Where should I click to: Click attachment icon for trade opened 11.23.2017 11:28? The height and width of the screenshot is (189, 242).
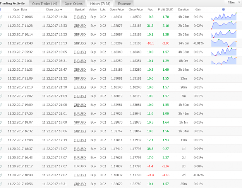point(1,26)
